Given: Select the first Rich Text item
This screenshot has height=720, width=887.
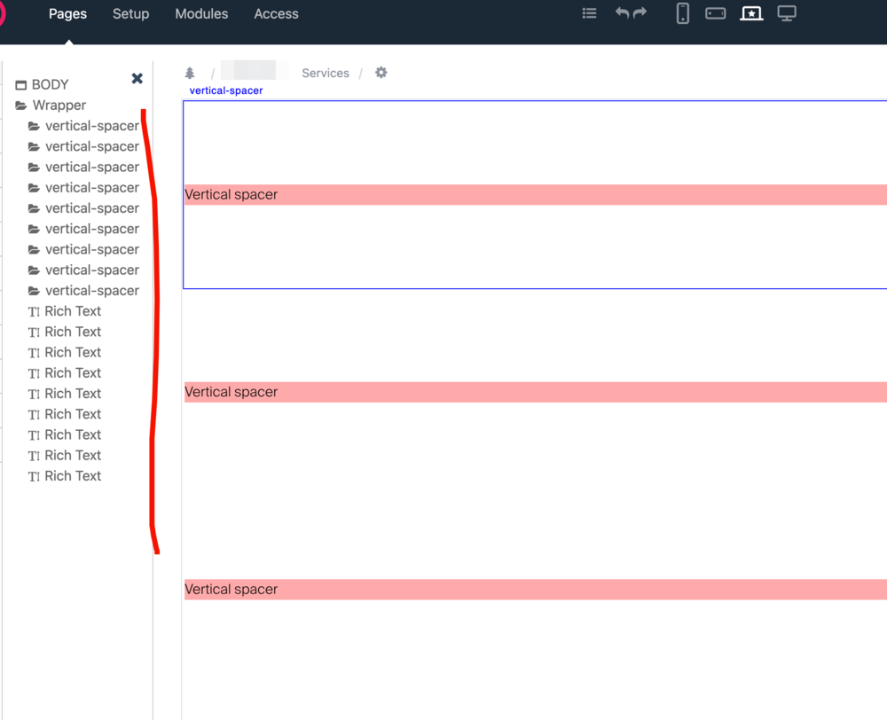Looking at the screenshot, I should click(x=73, y=311).
